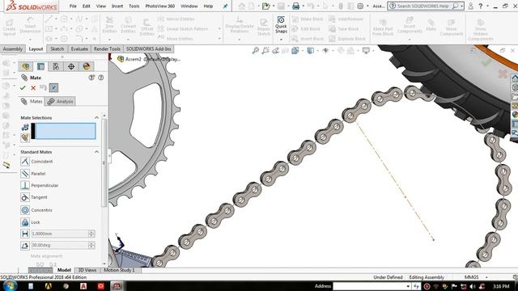
Task: Open the PropertyManager tab icon
Action: (40, 66)
